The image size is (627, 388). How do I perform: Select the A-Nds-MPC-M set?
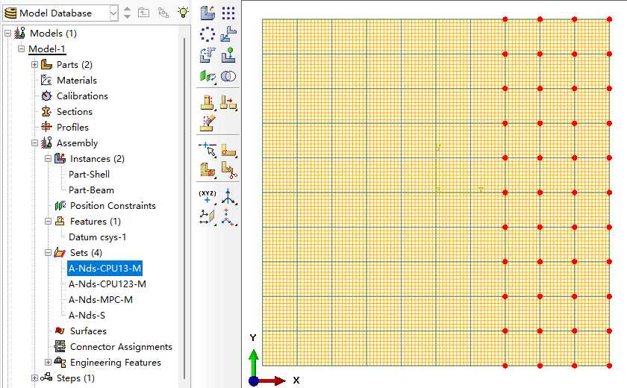(x=100, y=300)
